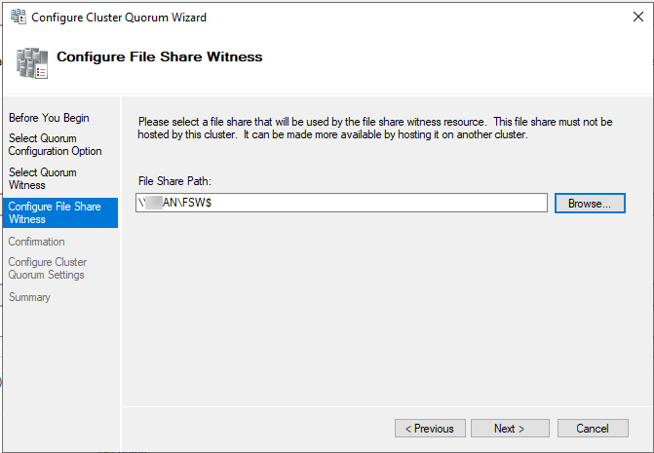Proceed with the Next button

point(510,429)
